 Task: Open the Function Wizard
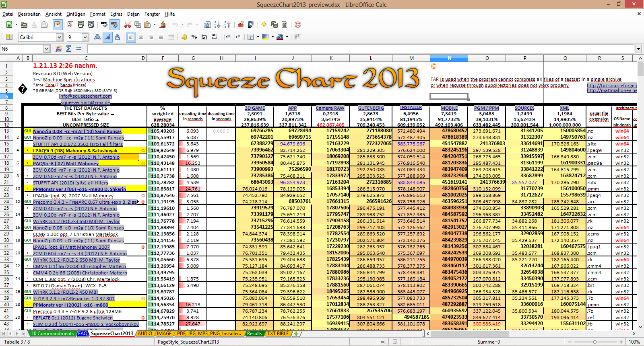59,49
